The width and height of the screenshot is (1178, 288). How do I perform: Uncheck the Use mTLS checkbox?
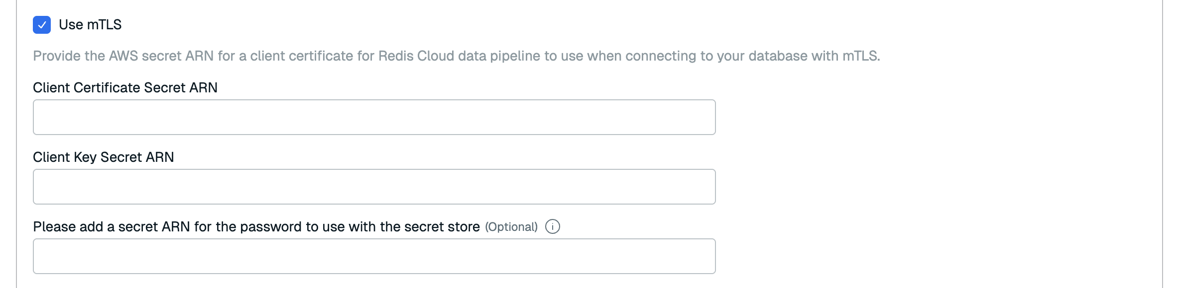42,25
